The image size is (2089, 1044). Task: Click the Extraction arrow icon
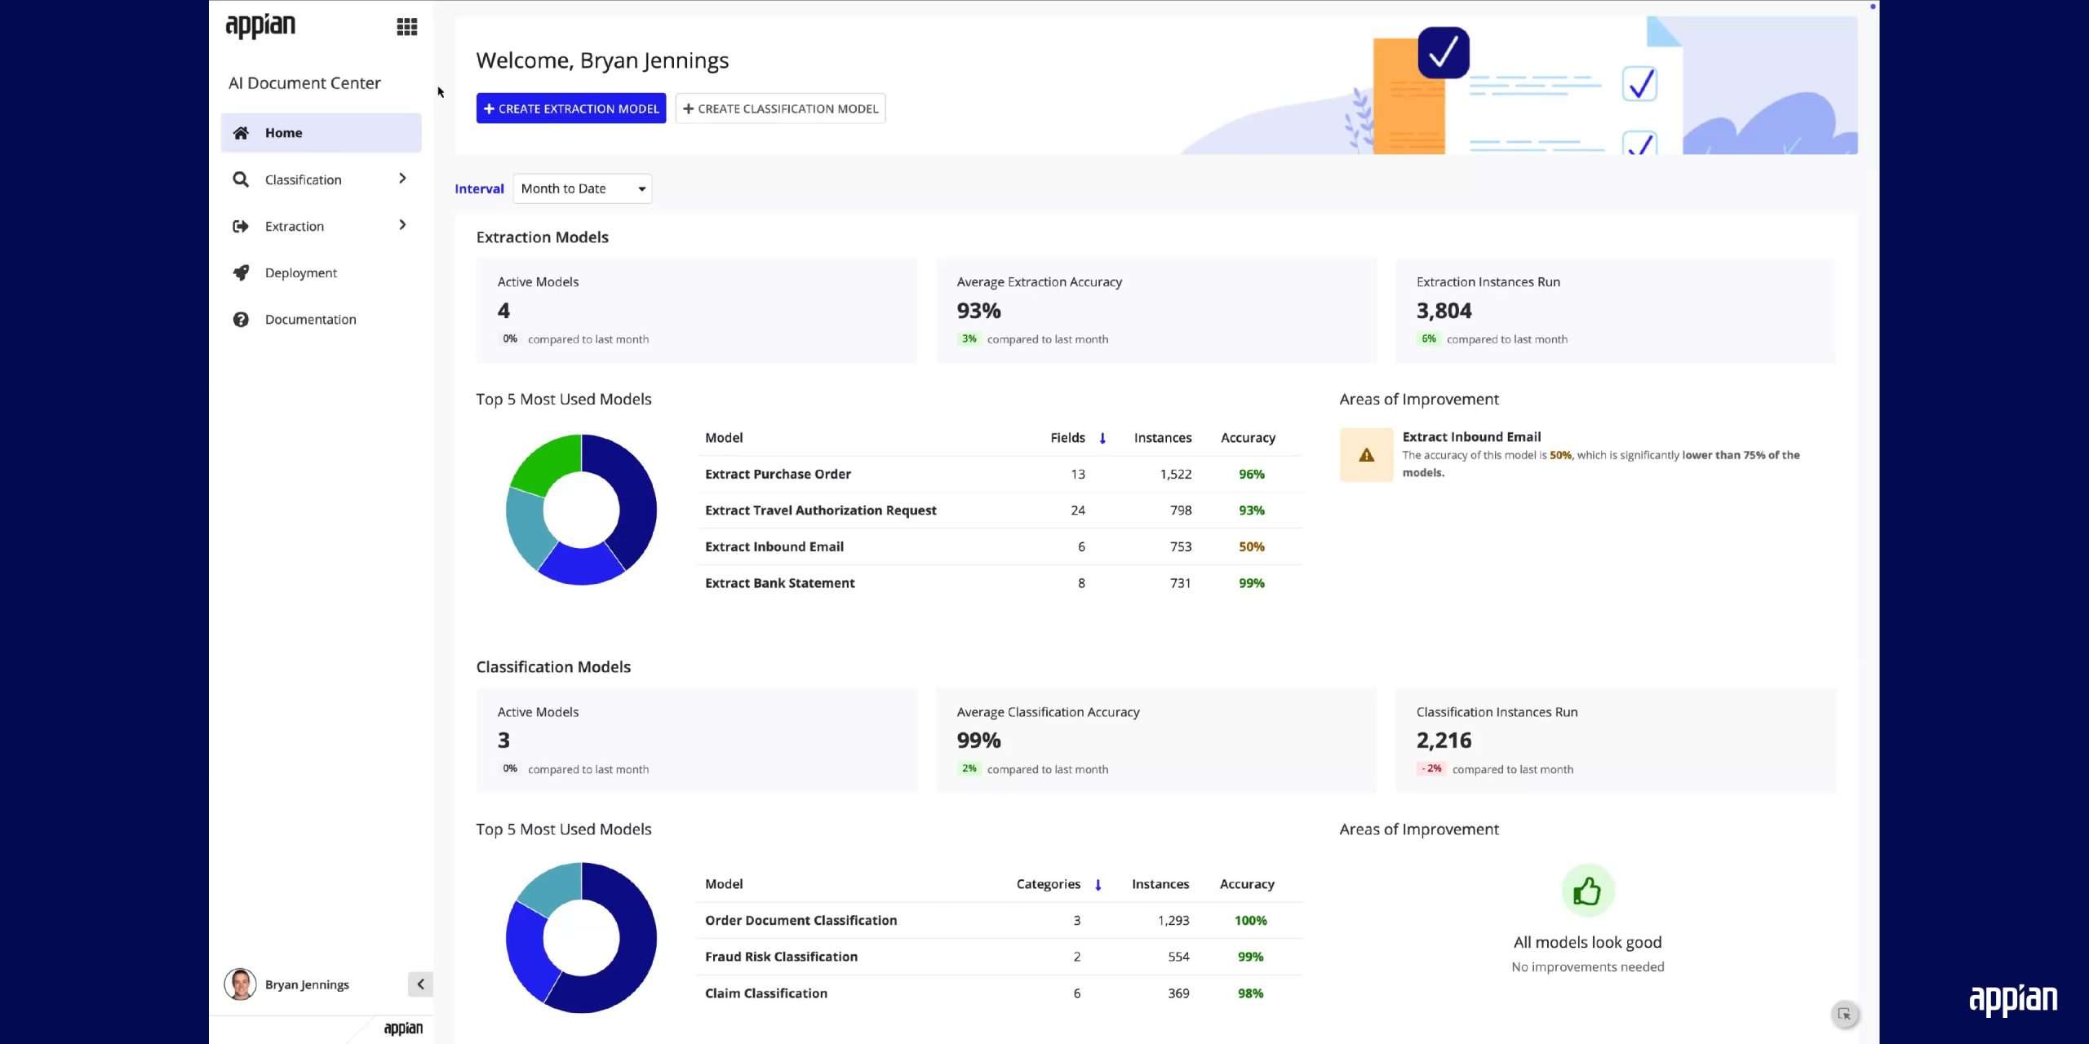click(241, 226)
